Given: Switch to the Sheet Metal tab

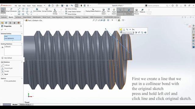Looking at the screenshot, I should [27, 17].
